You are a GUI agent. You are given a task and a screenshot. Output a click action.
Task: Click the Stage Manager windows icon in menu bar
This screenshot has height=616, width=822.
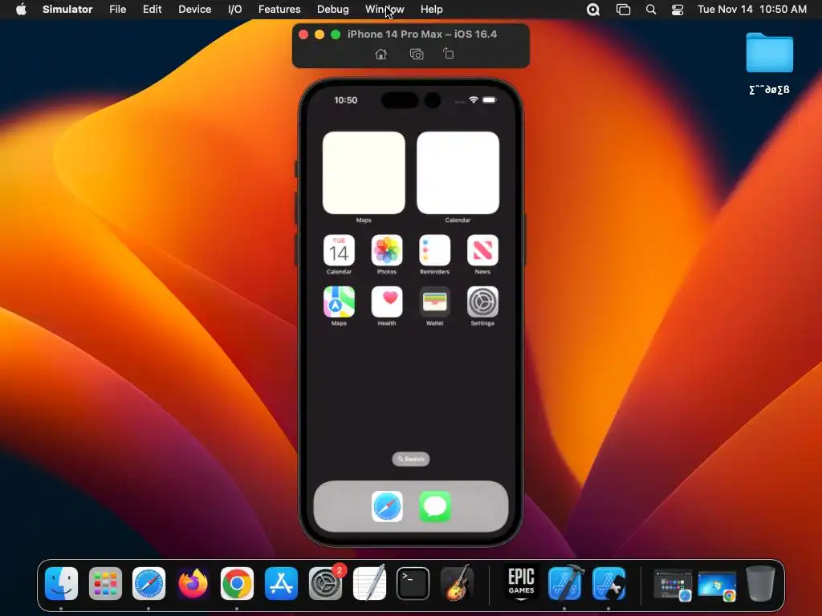[x=623, y=10]
